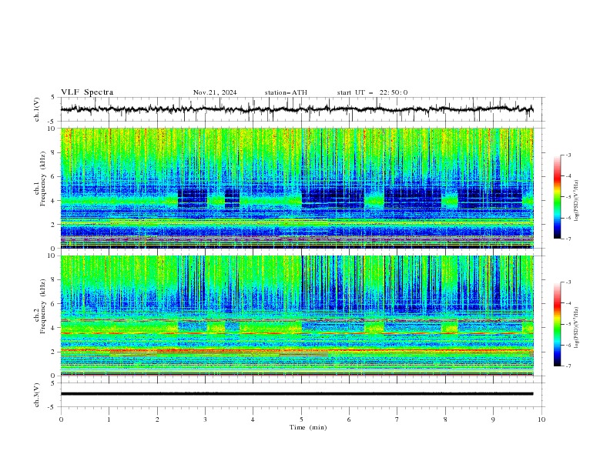Click the ch.2 spectrogram color scale bar
Viewport: 610px width, 471px height.
[557, 324]
